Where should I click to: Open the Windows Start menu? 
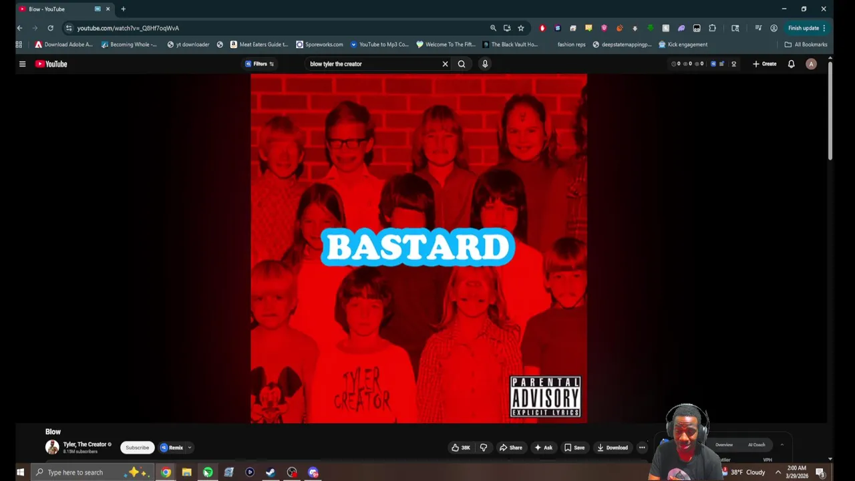coord(20,472)
